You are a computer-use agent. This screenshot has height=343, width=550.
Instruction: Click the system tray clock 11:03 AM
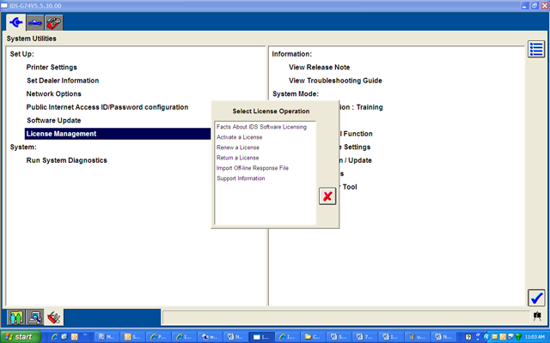[x=535, y=337]
